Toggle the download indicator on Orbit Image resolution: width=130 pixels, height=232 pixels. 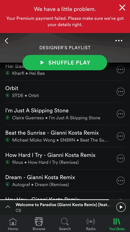(x=7, y=95)
